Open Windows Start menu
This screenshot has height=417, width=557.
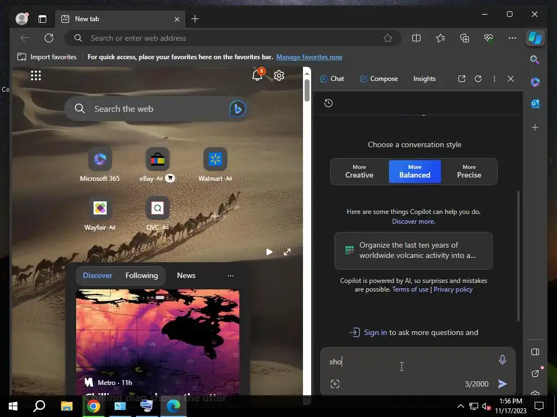click(13, 406)
